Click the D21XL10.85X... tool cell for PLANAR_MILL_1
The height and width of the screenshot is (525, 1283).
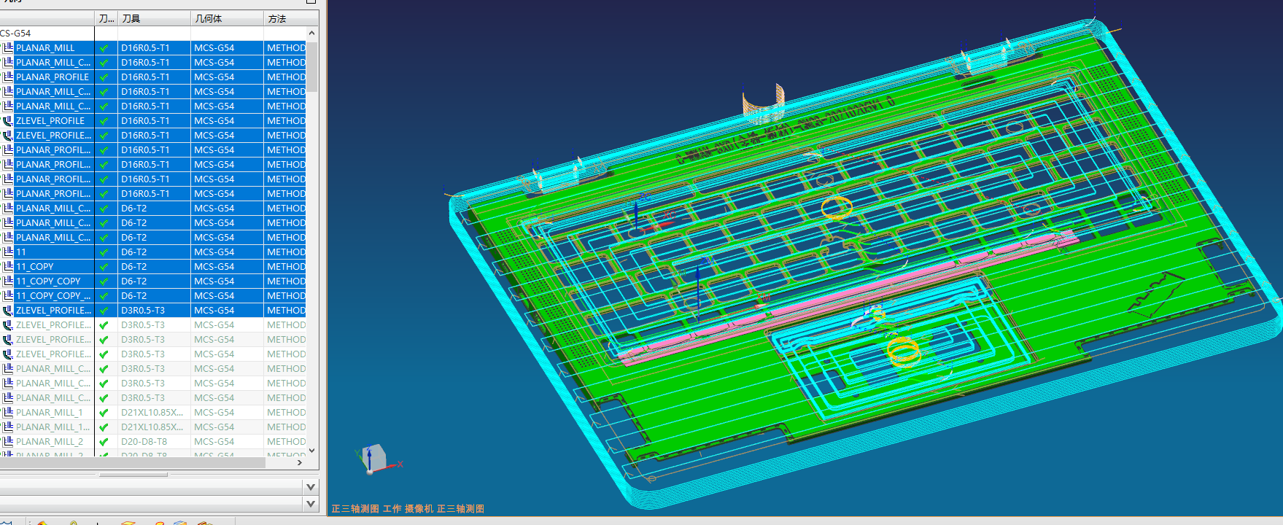[154, 413]
